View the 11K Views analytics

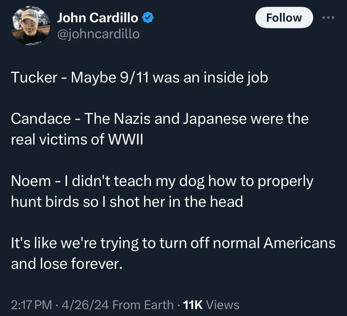tap(211, 305)
